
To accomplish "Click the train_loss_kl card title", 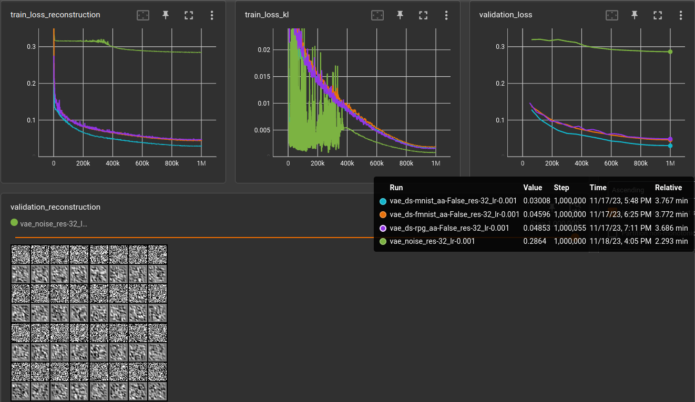I will tap(267, 15).
